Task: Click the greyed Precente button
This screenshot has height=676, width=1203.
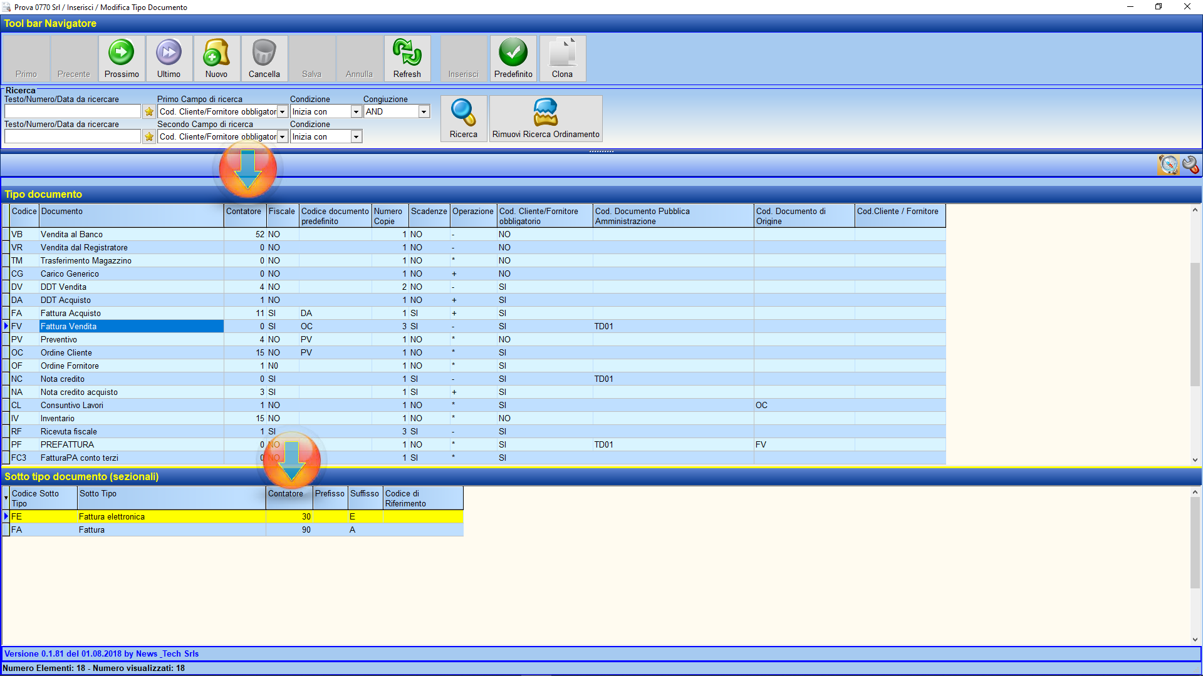Action: click(x=74, y=58)
